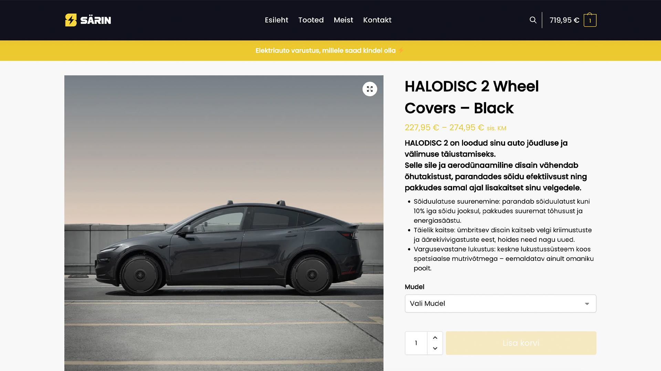
Task: Open the Vali Mudel dropdown
Action: 501,304
